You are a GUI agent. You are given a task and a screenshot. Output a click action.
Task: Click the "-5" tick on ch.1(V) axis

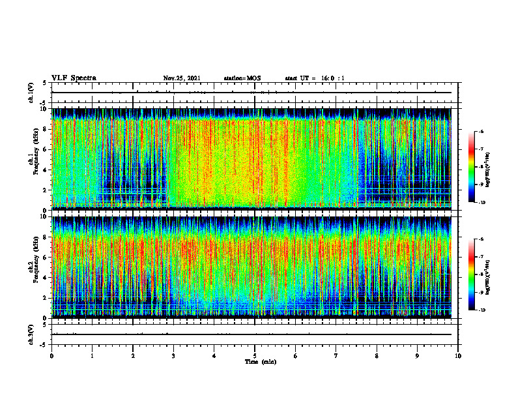coord(44,103)
